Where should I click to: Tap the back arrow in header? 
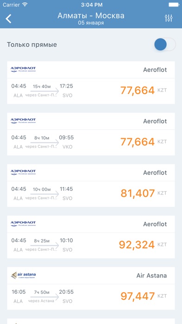pos(8,19)
